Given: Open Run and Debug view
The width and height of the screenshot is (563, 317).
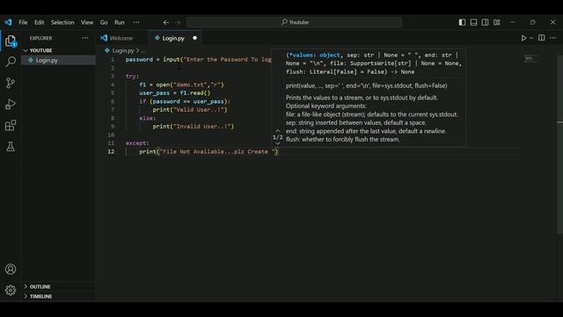Looking at the screenshot, I should 11,104.
